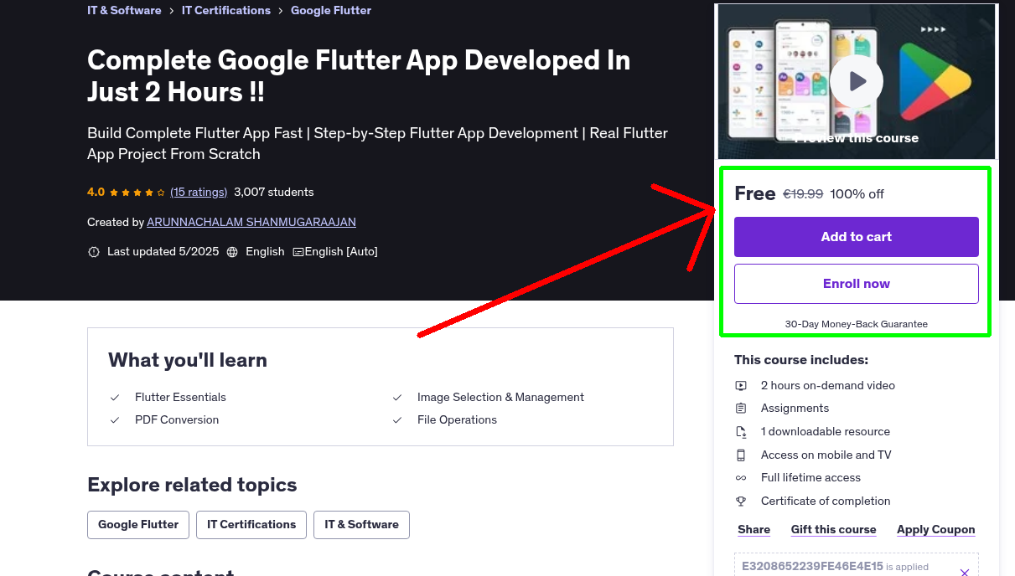Click the video icon next to 2 hours on-demand video
This screenshot has width=1015, height=576.
pyautogui.click(x=741, y=386)
